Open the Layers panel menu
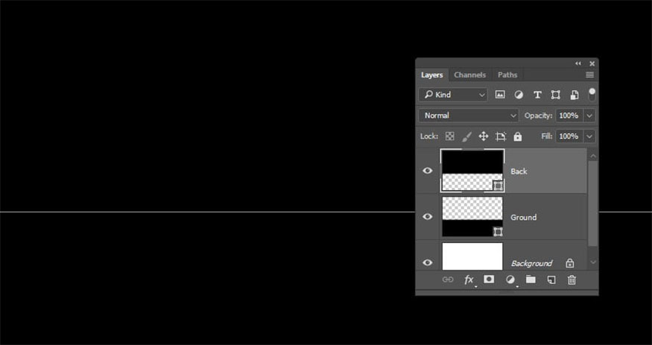This screenshot has height=345, width=652. pyautogui.click(x=589, y=75)
